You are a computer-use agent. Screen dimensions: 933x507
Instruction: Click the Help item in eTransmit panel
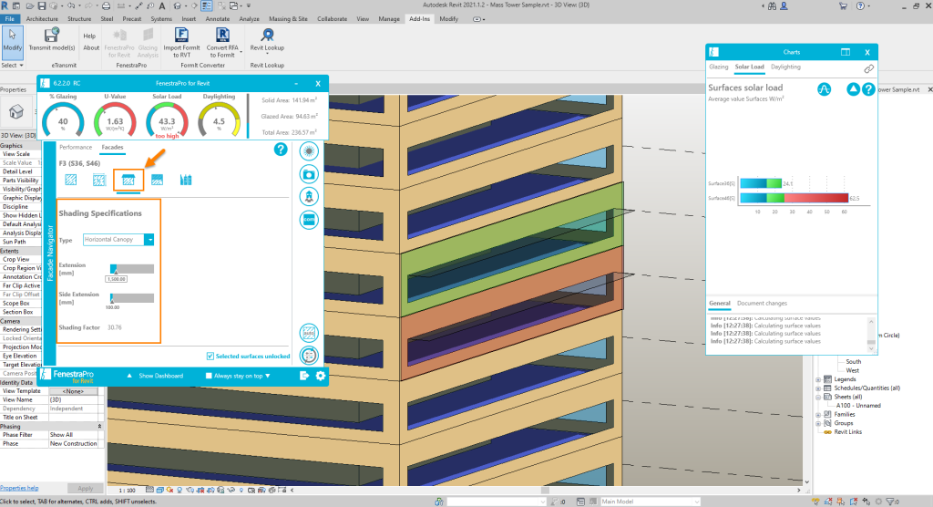pyautogui.click(x=89, y=36)
